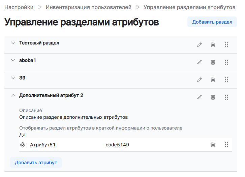
Task: Delete Дополнительный атрибут 2 section
Action: point(213,97)
